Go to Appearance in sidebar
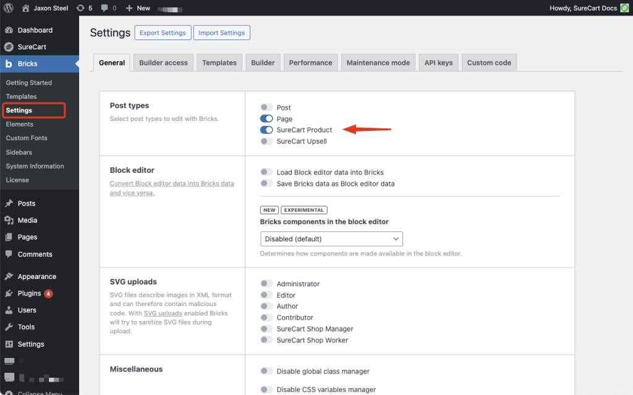Image resolution: width=633 pixels, height=395 pixels. 36,276
